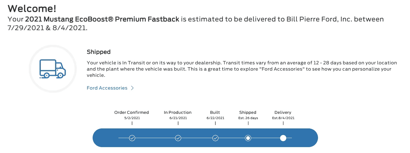Select the Order Confirmed checkmark circle
This screenshot has width=410, height=153.
pos(132,138)
